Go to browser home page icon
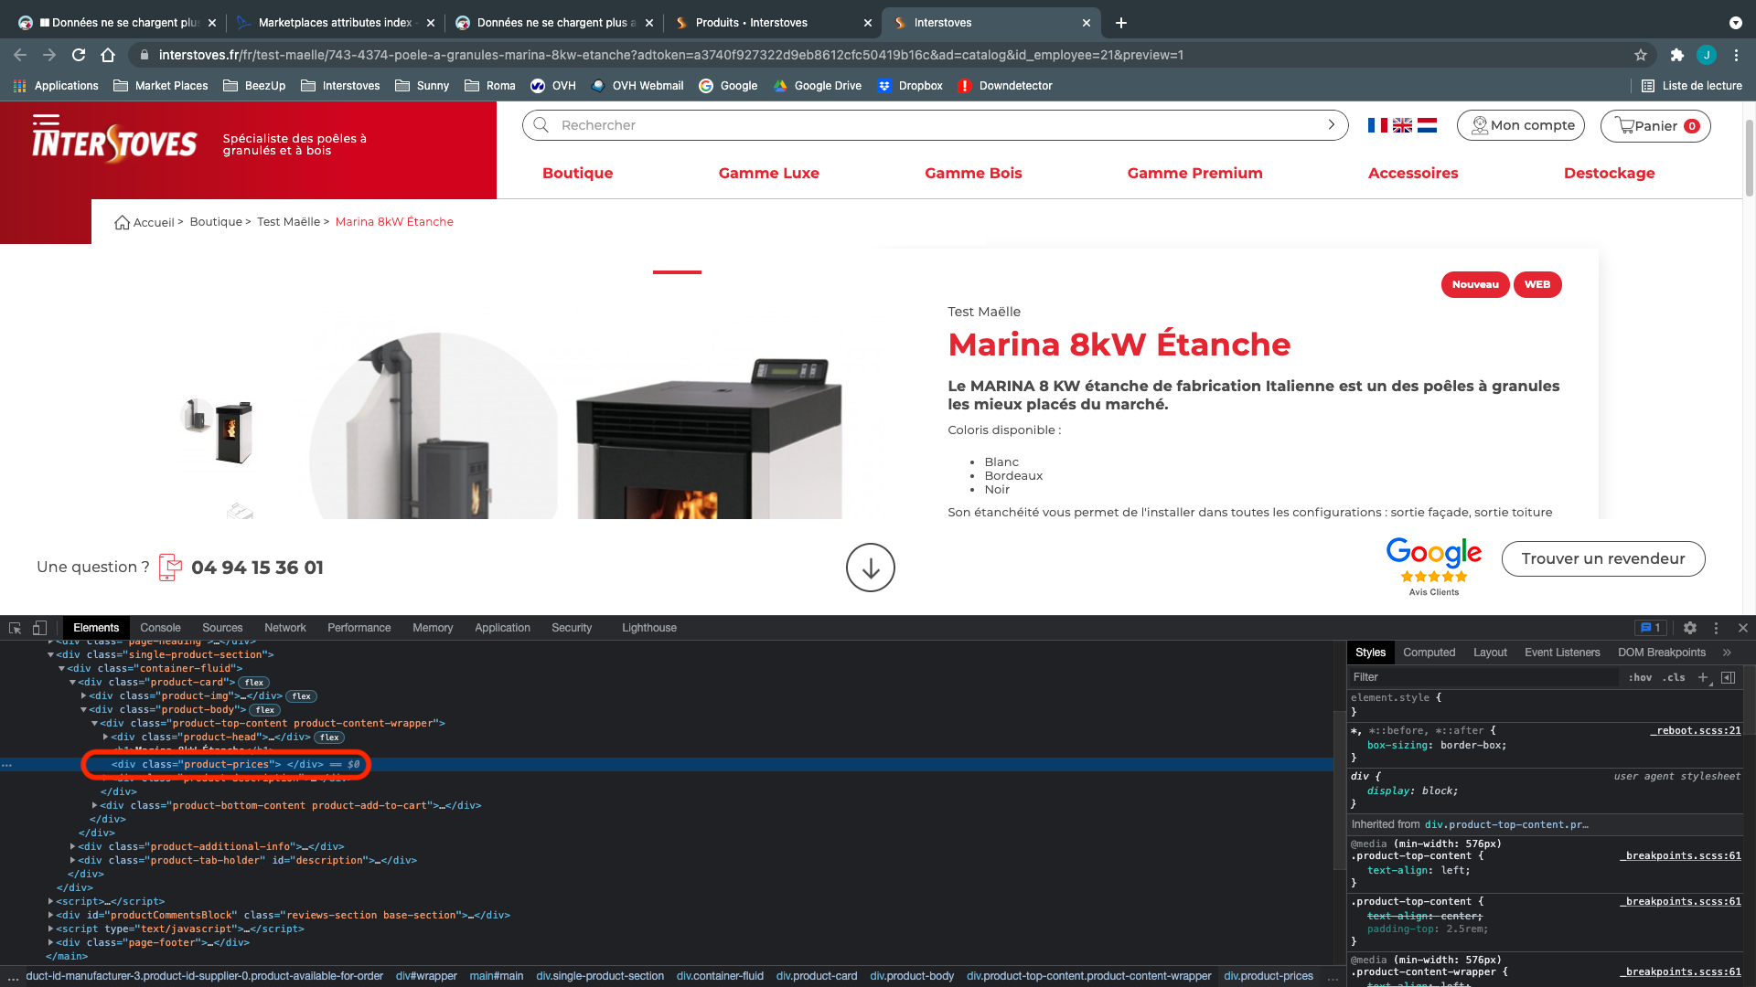 [108, 55]
